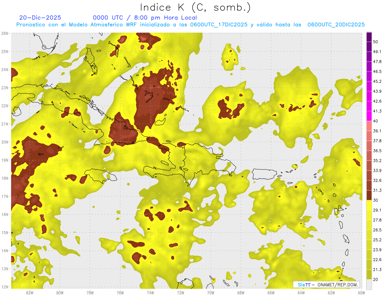
Task: Click the "74W" longitude axis label
Action: pyautogui.click(x=150, y=293)
